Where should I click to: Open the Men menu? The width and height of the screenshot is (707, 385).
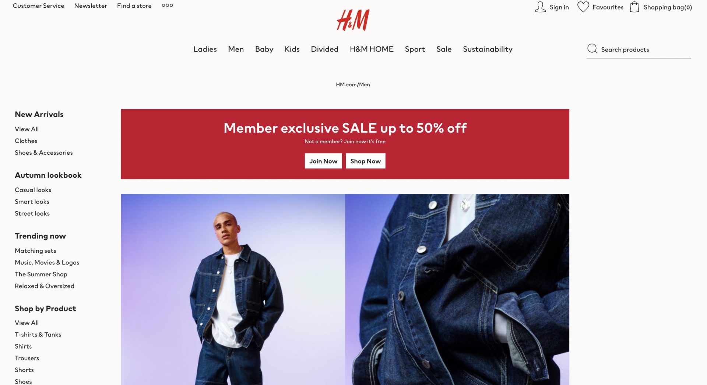point(236,49)
